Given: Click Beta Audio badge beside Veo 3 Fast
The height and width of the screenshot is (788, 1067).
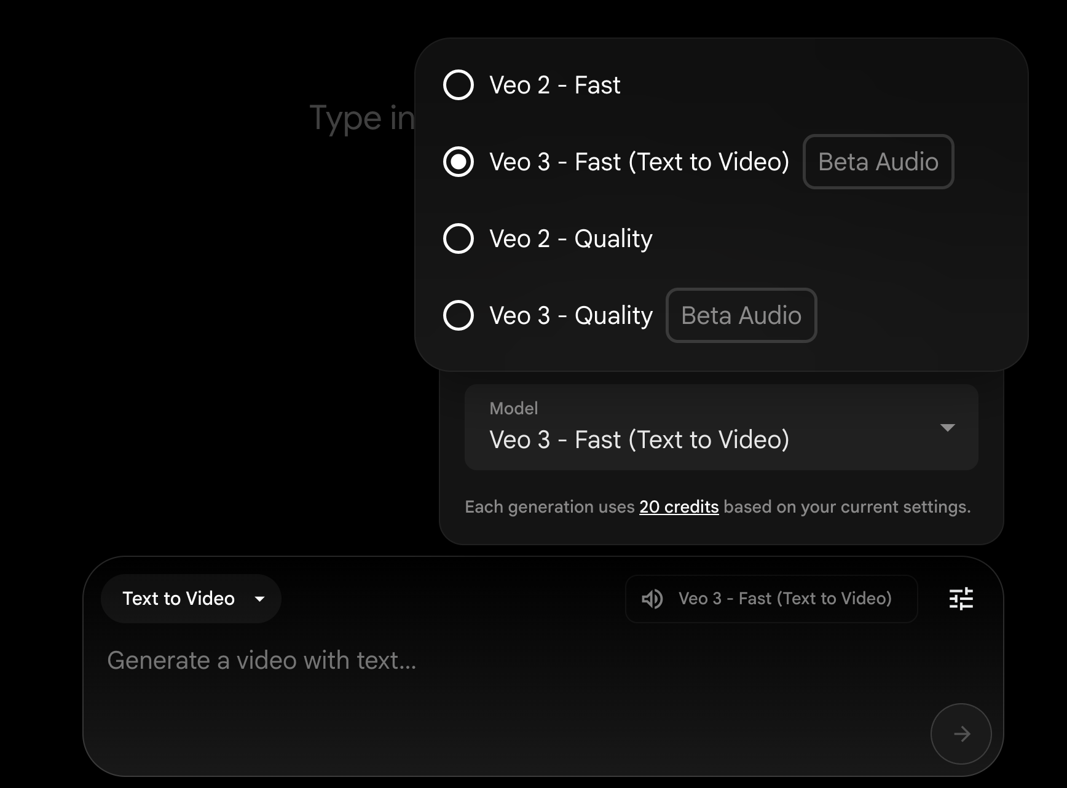Looking at the screenshot, I should coord(878,162).
